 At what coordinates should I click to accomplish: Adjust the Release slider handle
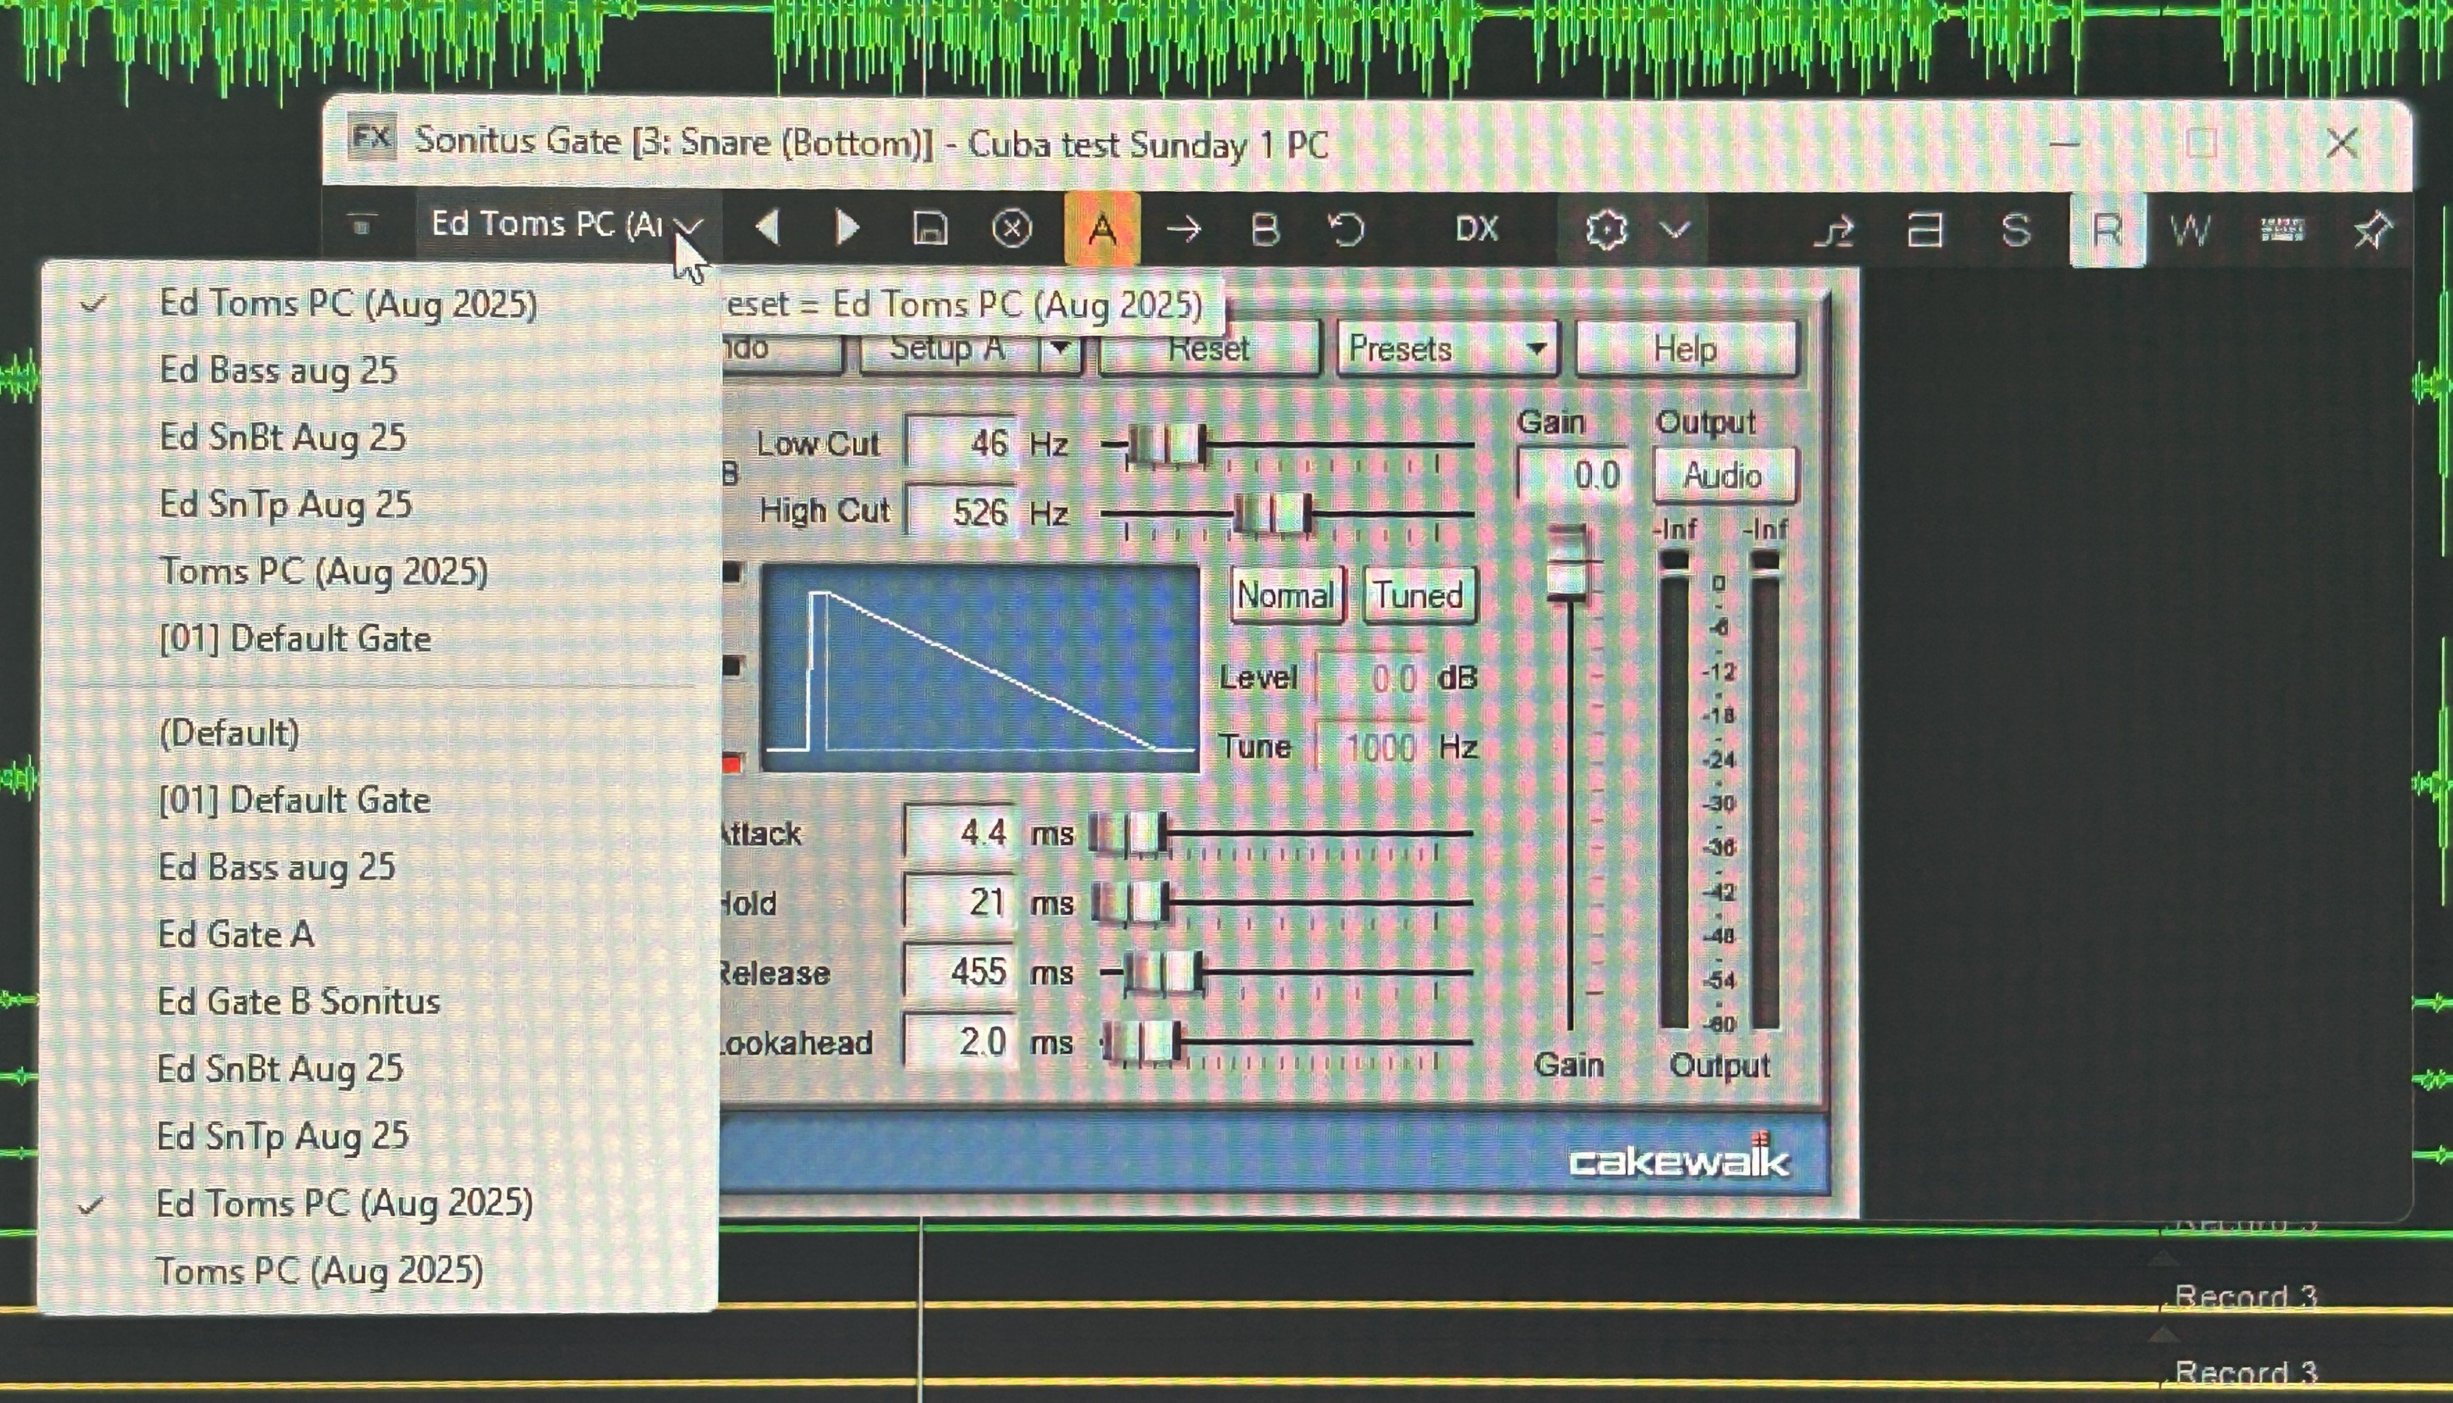1164,972
